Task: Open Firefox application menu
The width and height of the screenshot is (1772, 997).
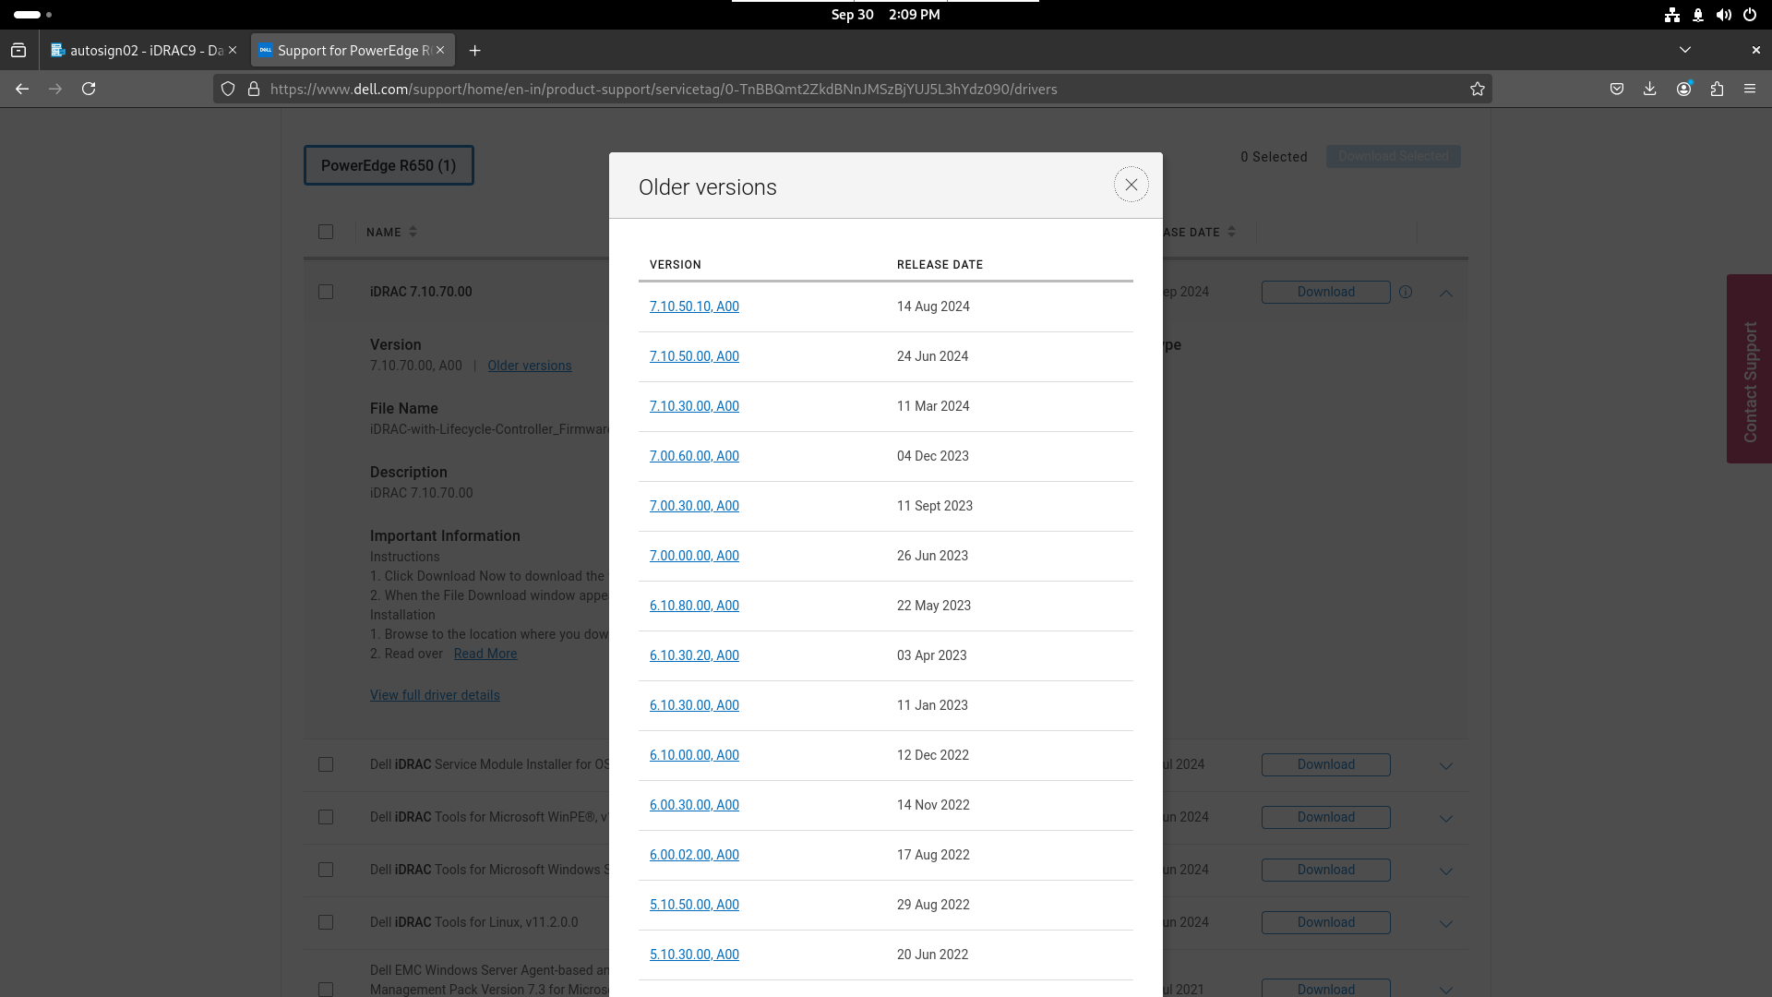Action: click(1750, 89)
